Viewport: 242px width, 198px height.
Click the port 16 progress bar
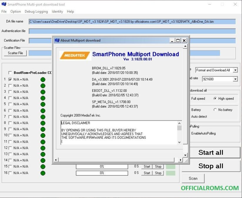(x=102, y=173)
